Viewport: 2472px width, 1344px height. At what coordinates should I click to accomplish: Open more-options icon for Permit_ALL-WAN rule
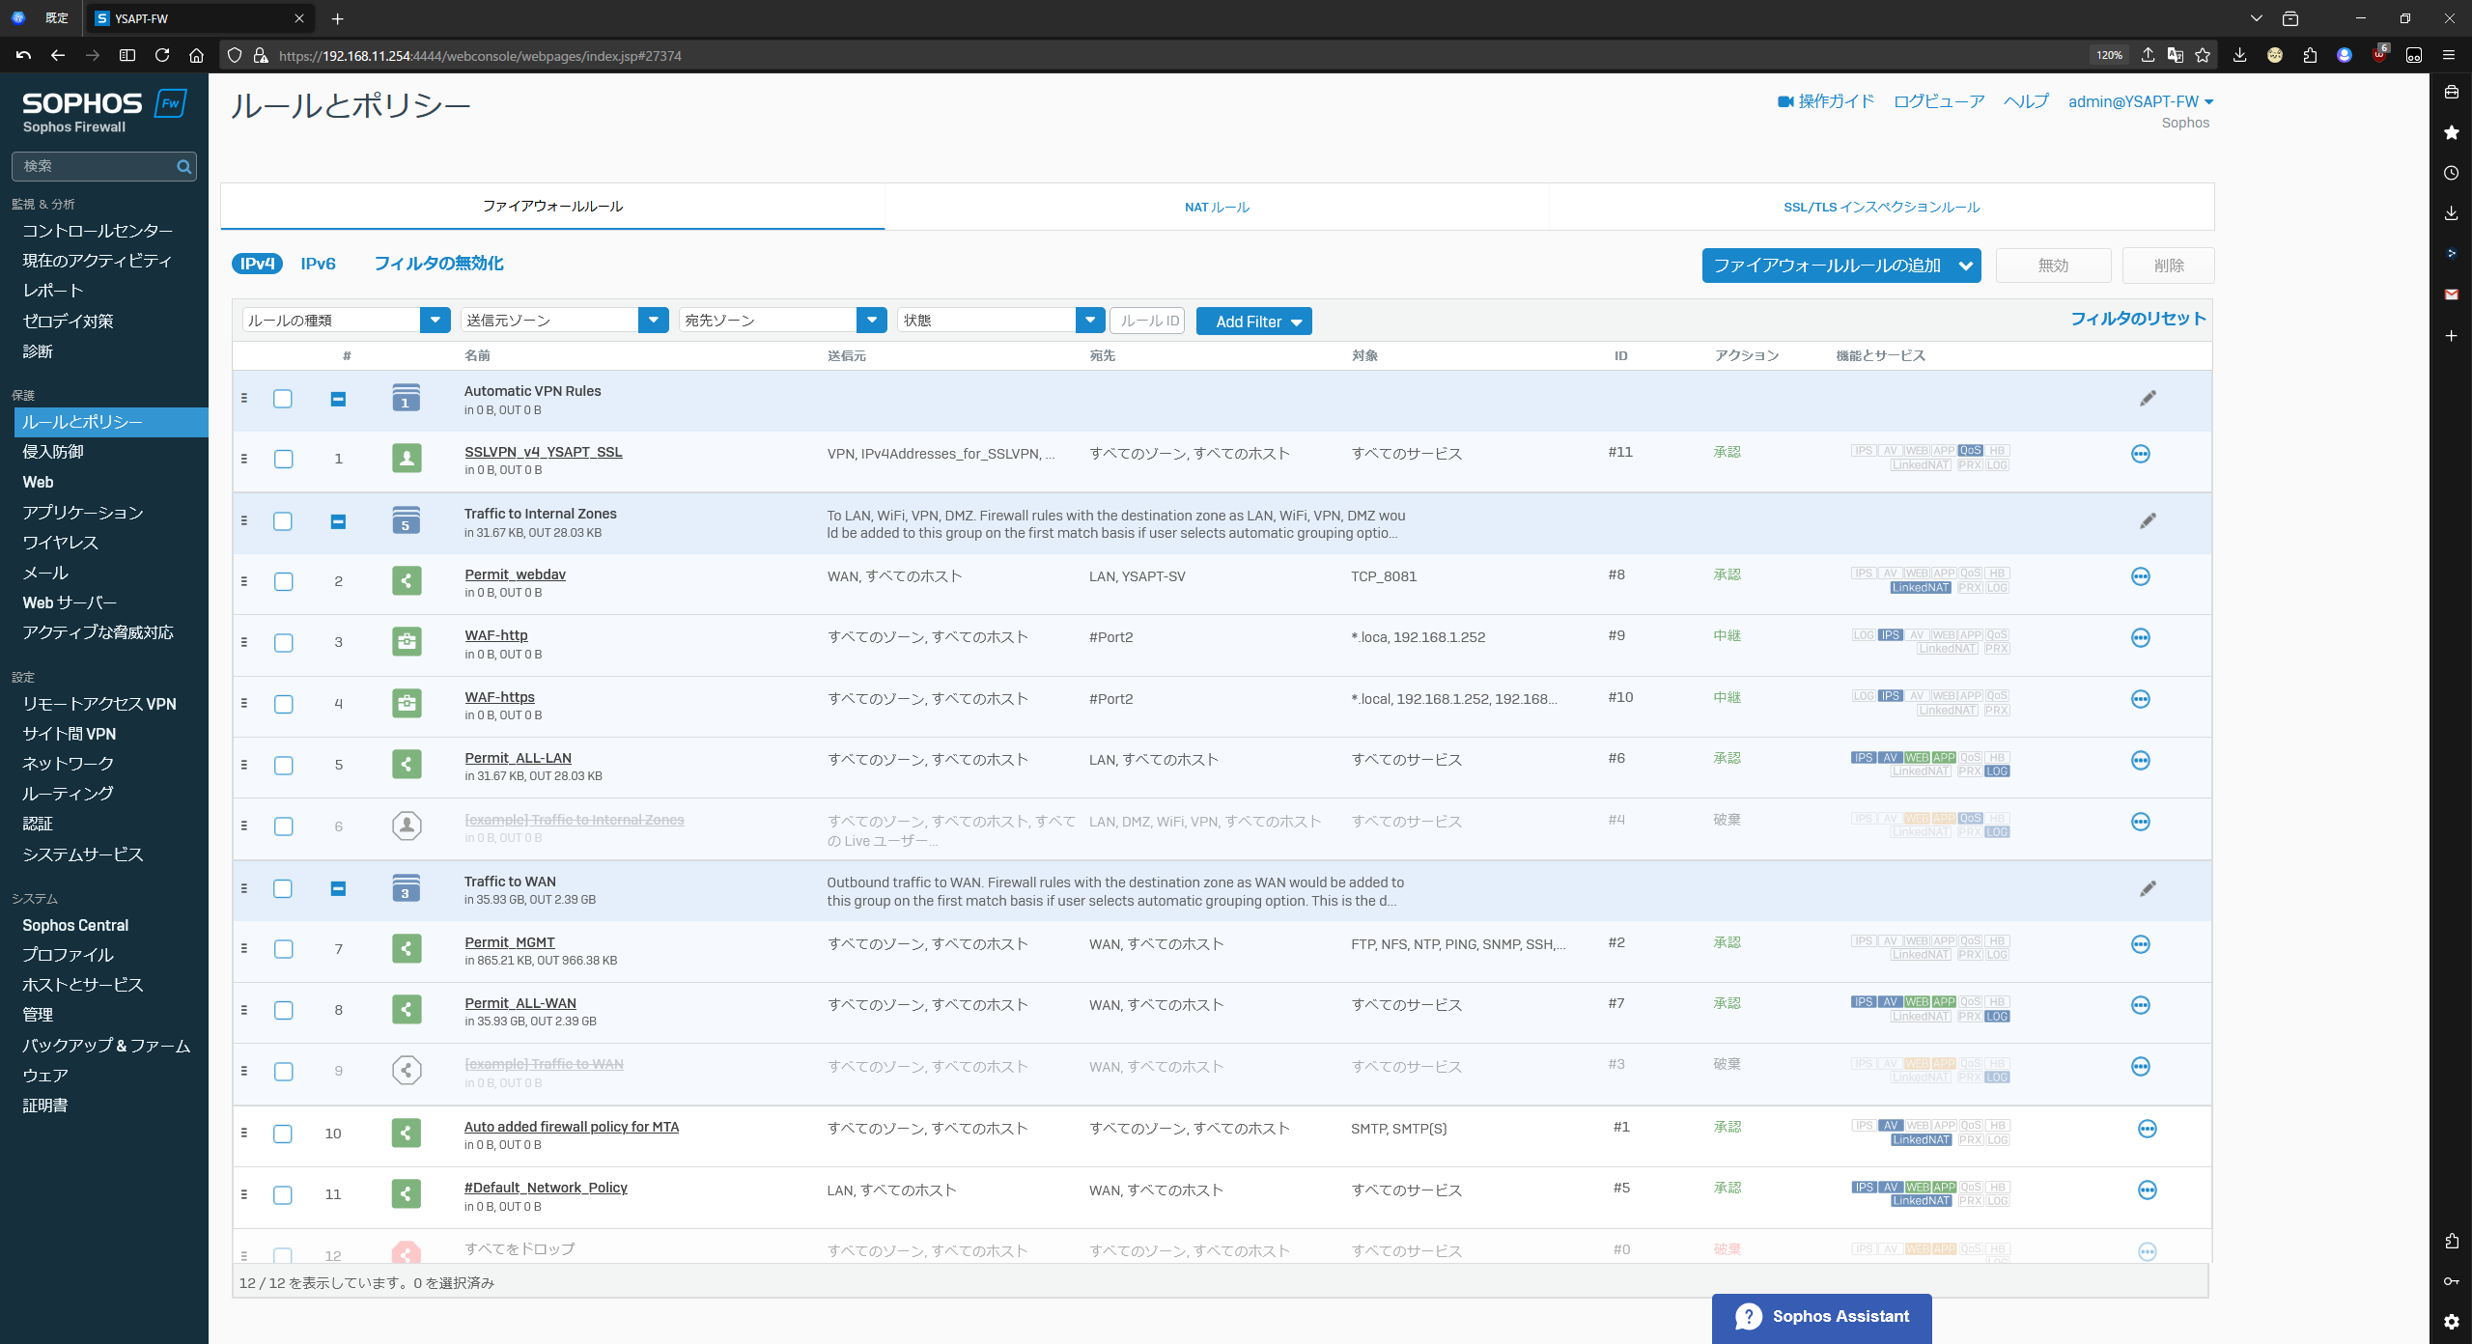point(2140,1006)
